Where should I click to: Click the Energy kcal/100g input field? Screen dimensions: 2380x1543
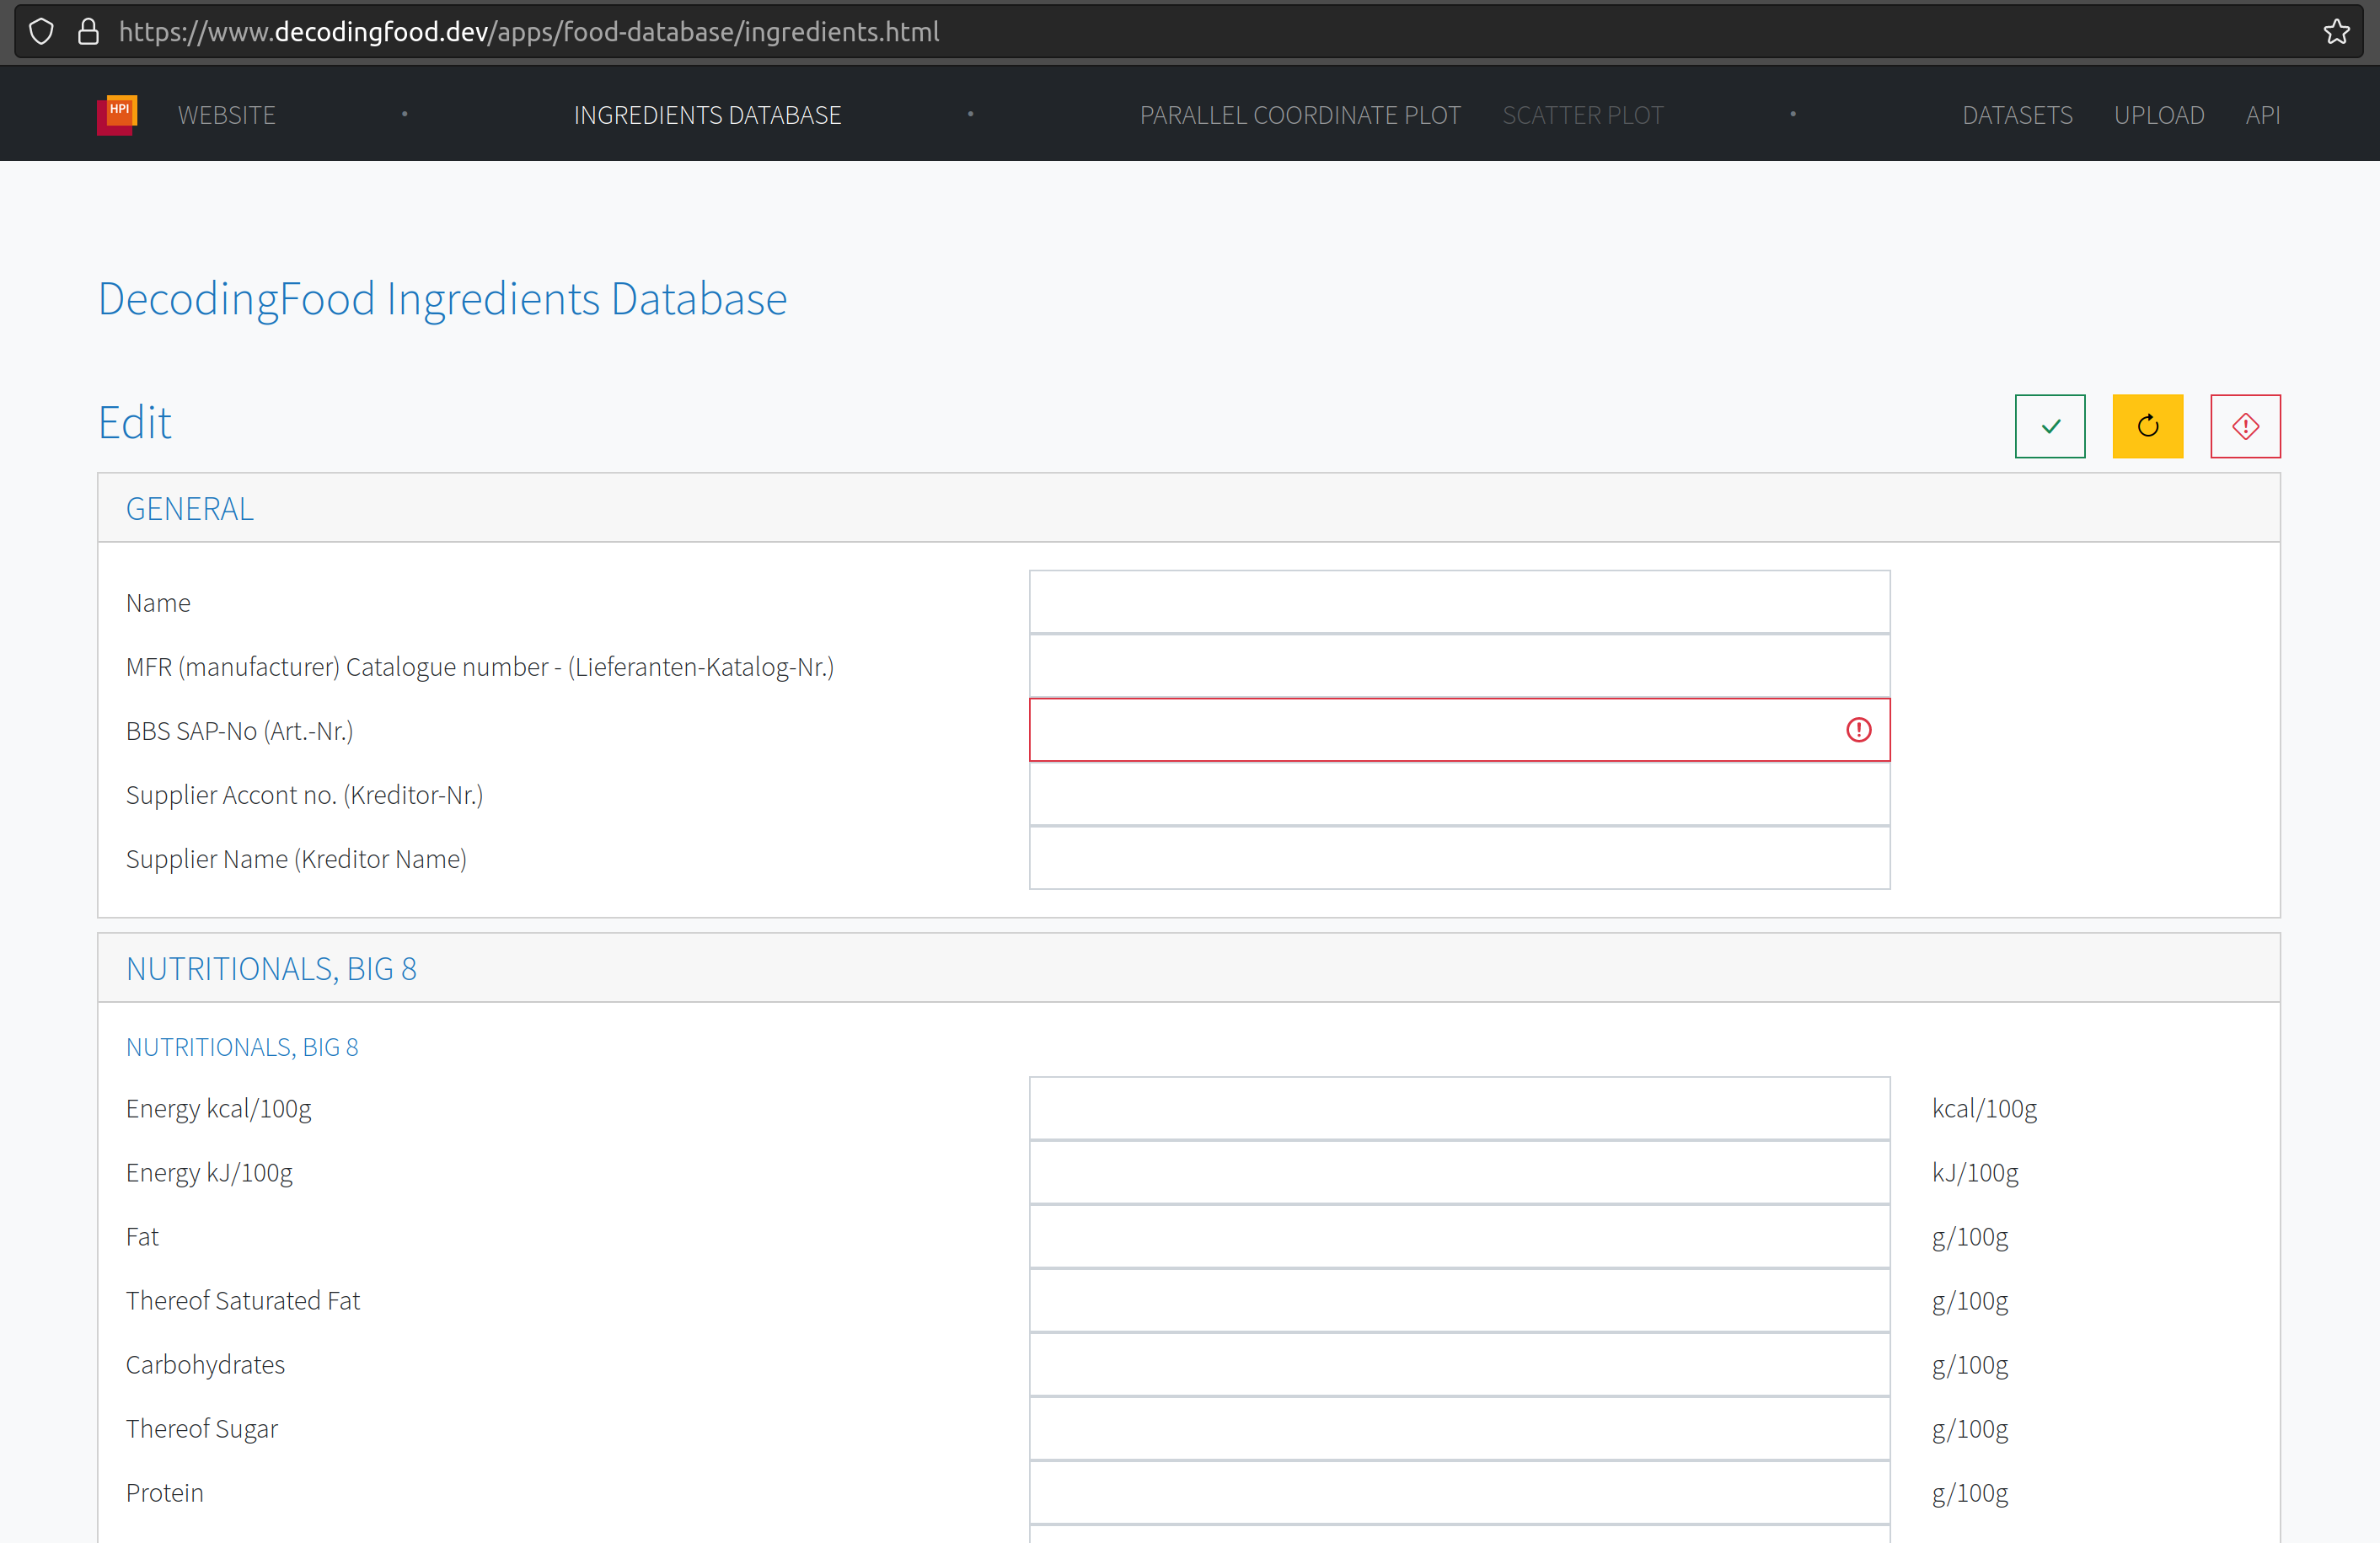(x=1458, y=1109)
